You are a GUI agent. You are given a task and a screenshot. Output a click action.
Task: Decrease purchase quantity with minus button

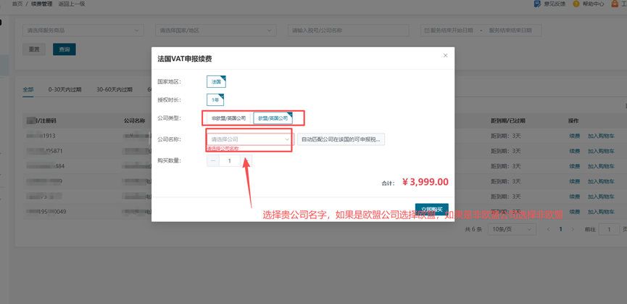pos(212,160)
